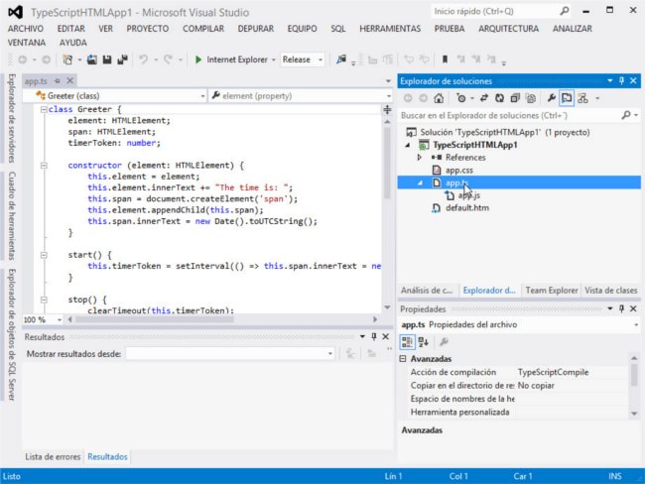Click the Save file toolbar icon
Viewport: 645px width, 484px height.
[107, 60]
